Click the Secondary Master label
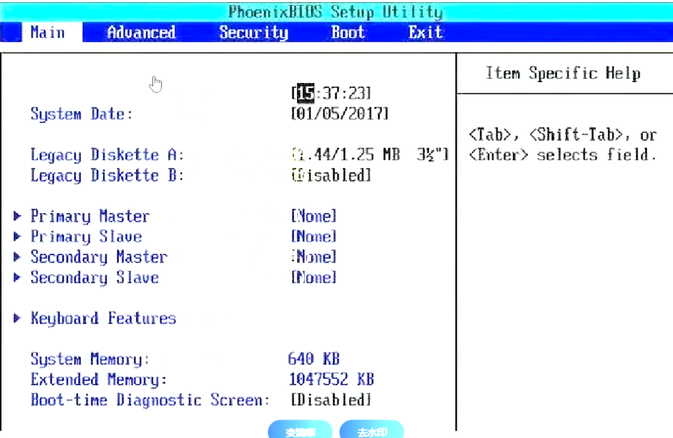The image size is (673, 438). tap(99, 257)
